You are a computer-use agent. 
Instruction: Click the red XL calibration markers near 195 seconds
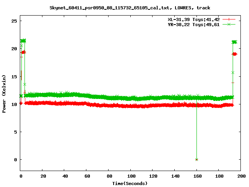pos(234,54)
